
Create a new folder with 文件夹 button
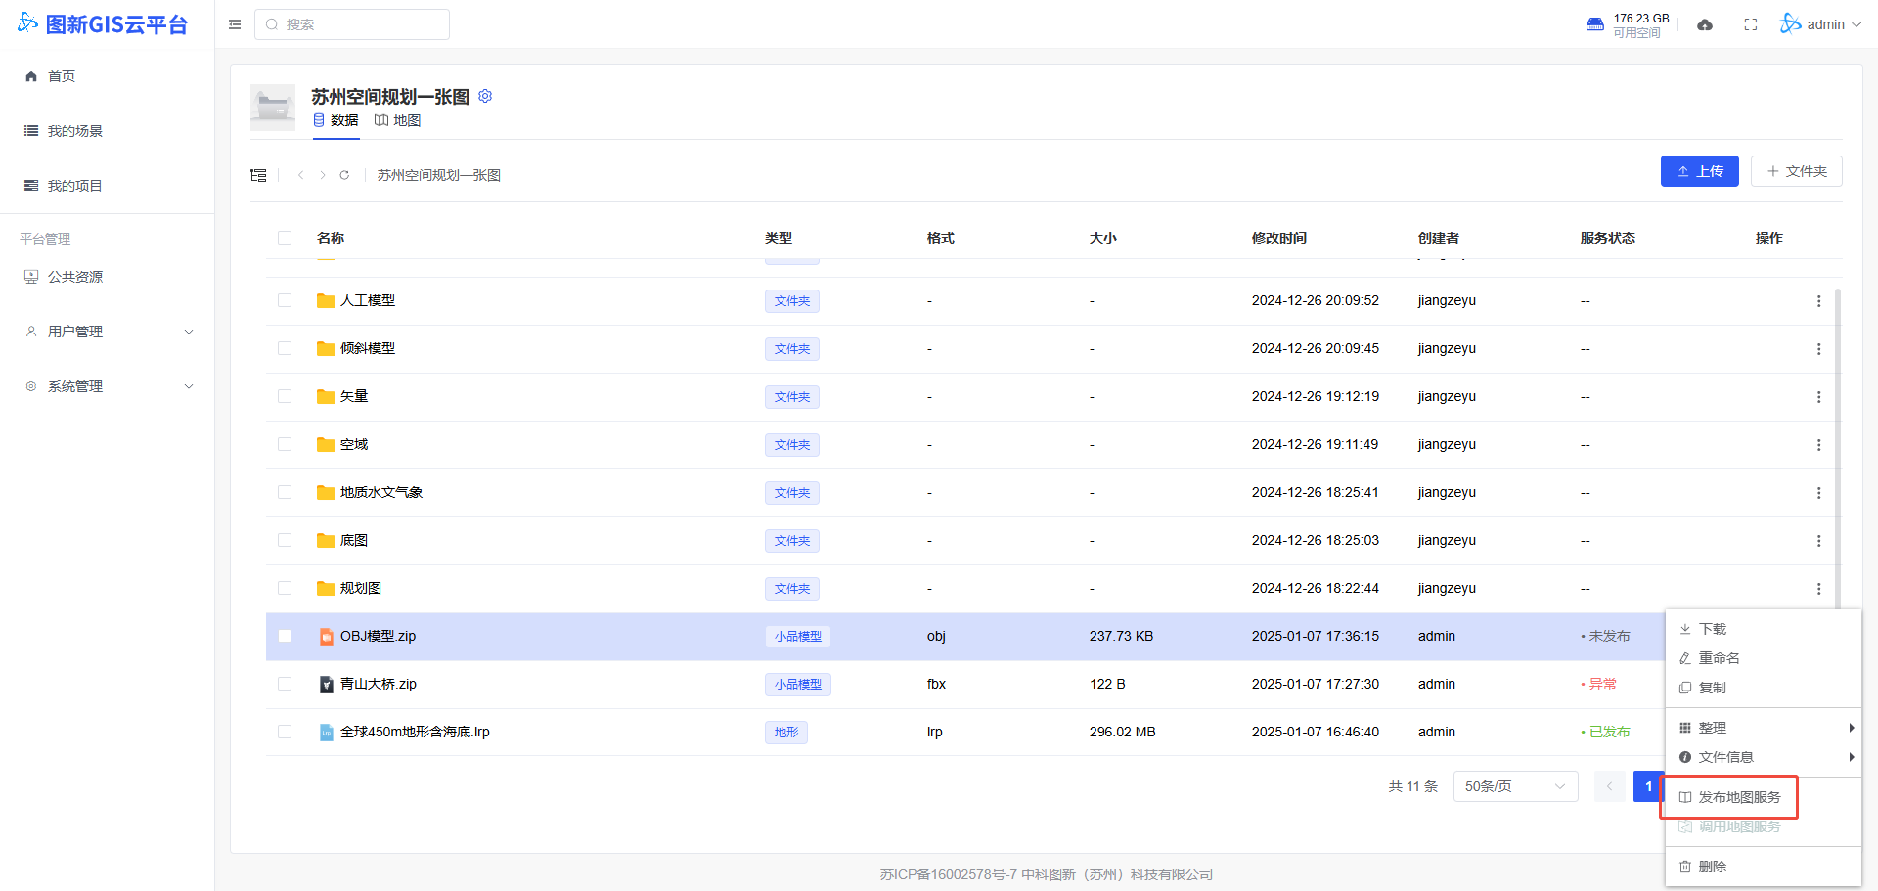coord(1796,171)
